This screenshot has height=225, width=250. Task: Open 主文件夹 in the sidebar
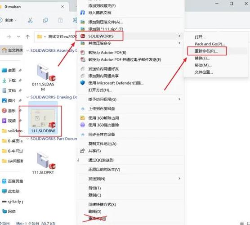coord(12,50)
